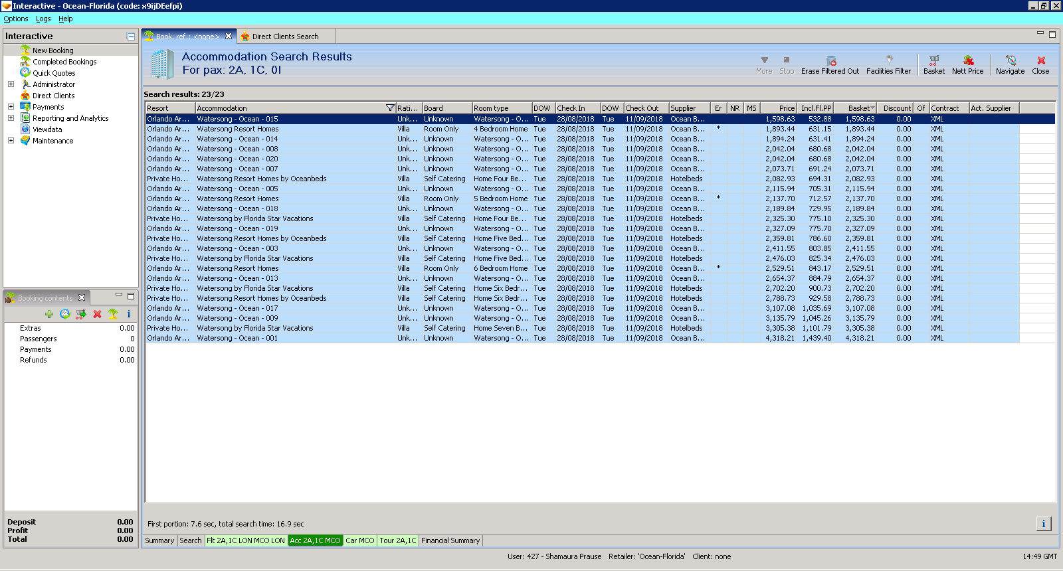Viewport: 1063px width, 571px height.
Task: Close the Book. ref. tab with its X
Action: 229,37
